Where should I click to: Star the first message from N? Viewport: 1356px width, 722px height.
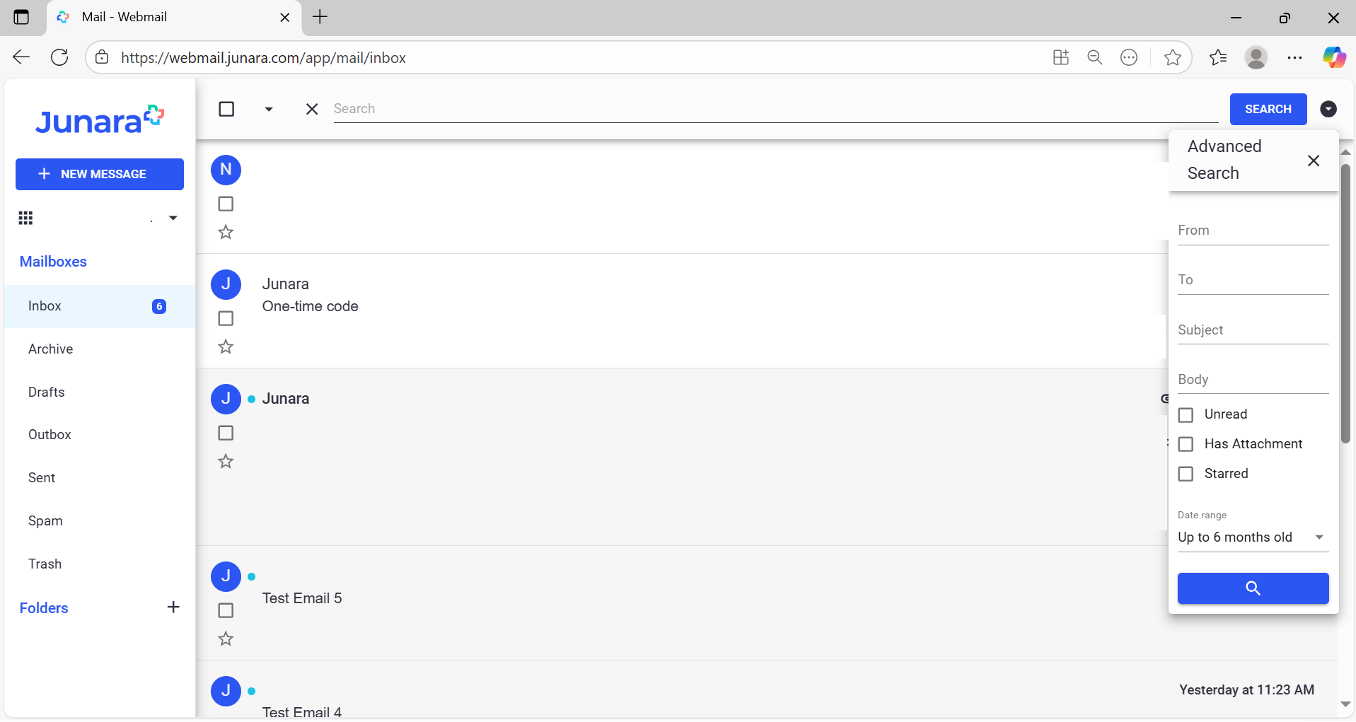[x=226, y=232]
